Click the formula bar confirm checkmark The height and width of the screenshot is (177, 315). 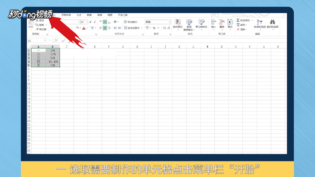pos(63,41)
